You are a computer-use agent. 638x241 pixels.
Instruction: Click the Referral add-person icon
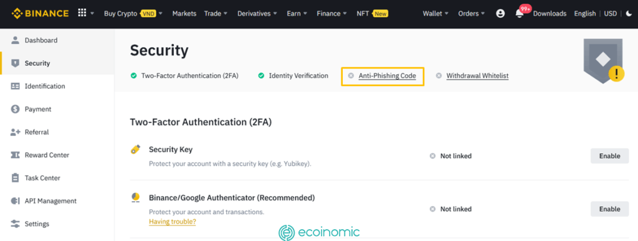point(15,132)
